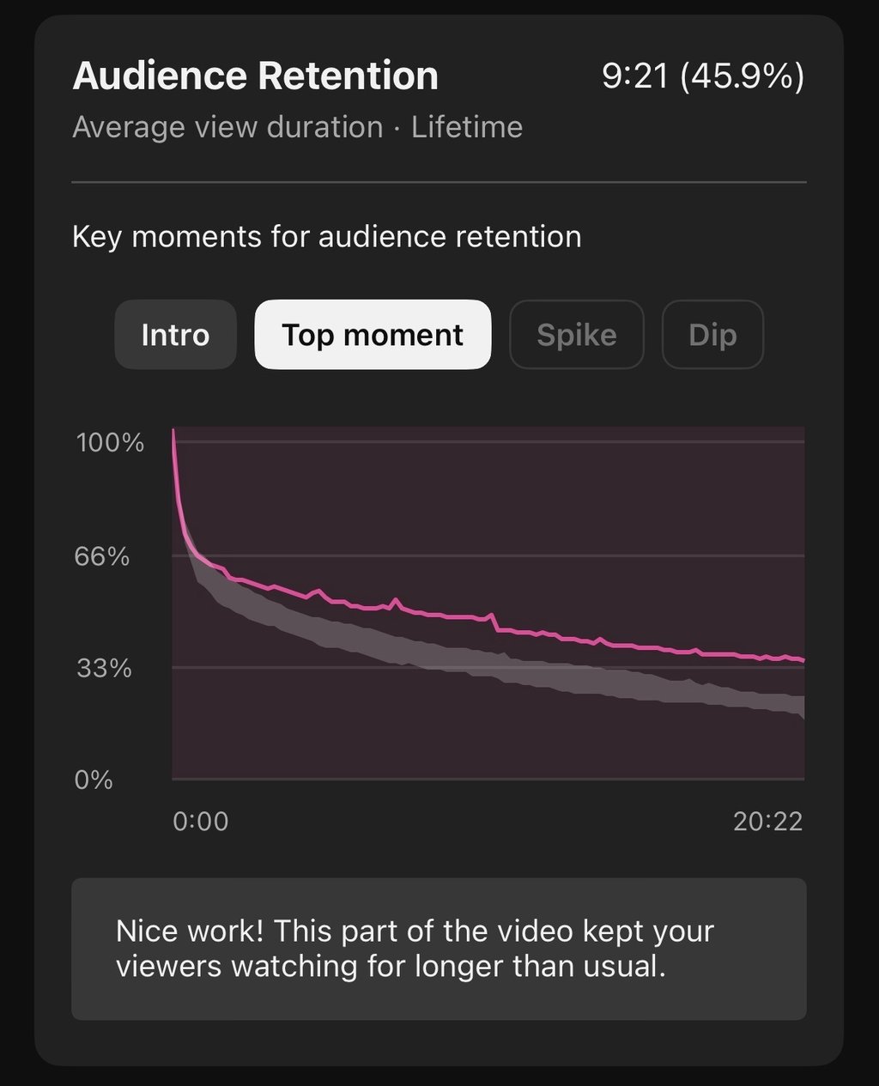
Task: Click the Average view duration label
Action: 227,127
